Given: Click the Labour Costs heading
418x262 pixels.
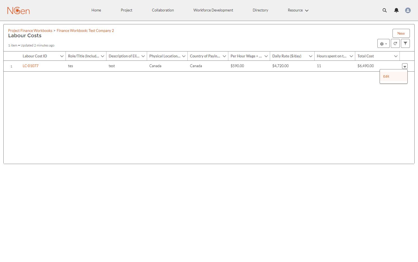Looking at the screenshot, I should coord(25,36).
